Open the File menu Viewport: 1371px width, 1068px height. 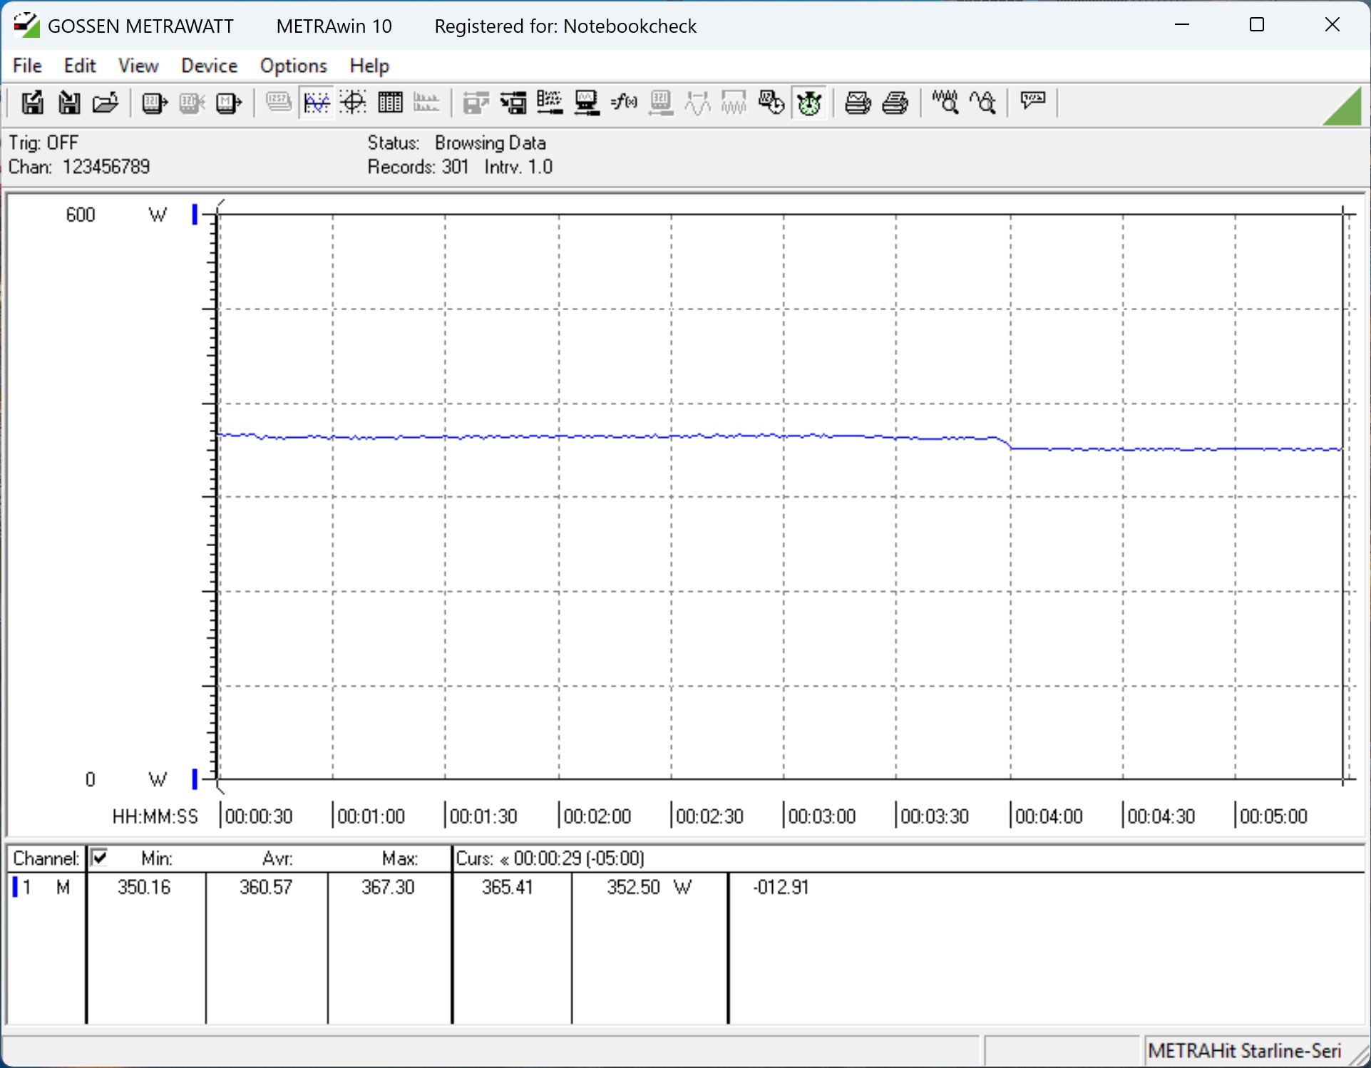click(x=27, y=66)
